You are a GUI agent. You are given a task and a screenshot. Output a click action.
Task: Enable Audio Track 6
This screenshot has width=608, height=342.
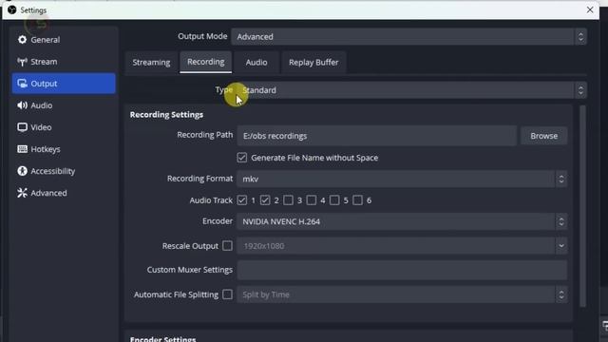click(x=357, y=200)
